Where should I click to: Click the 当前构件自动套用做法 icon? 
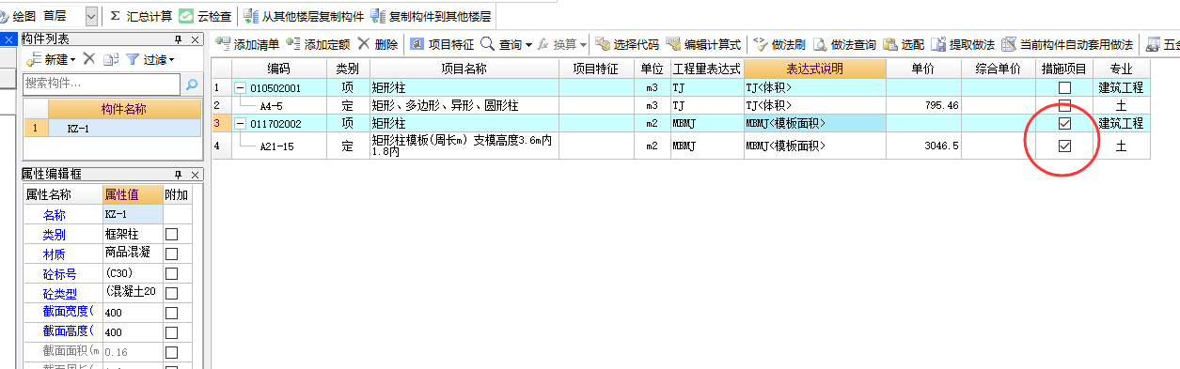click(1009, 43)
